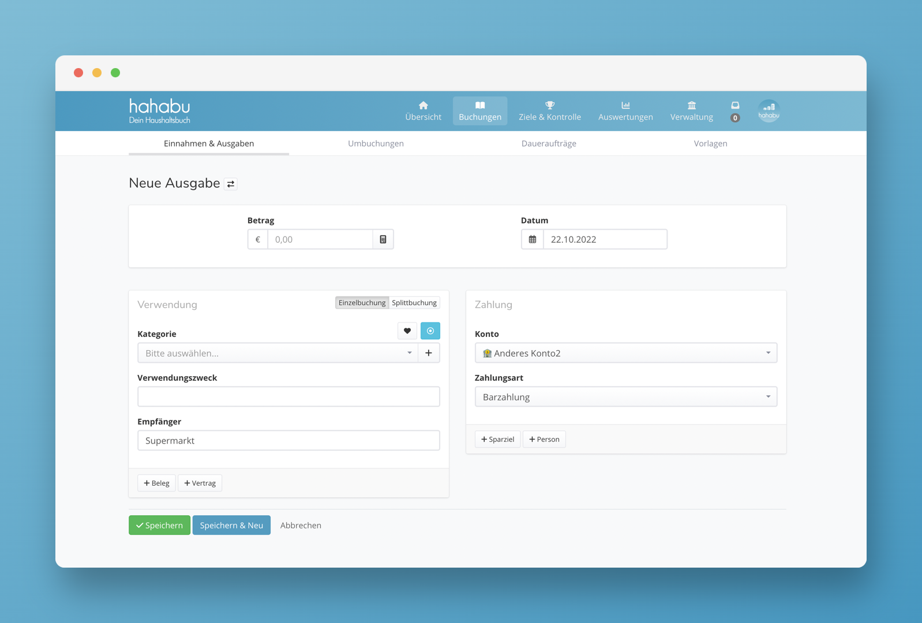
Task: Switch to the Umbuchungen tab
Action: (376, 144)
